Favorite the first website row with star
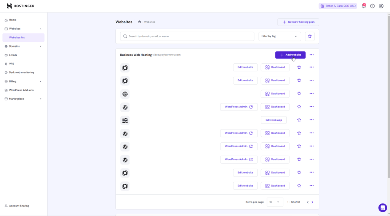 pos(299,67)
